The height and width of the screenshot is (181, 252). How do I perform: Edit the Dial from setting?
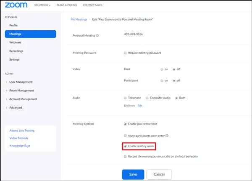(x=140, y=106)
